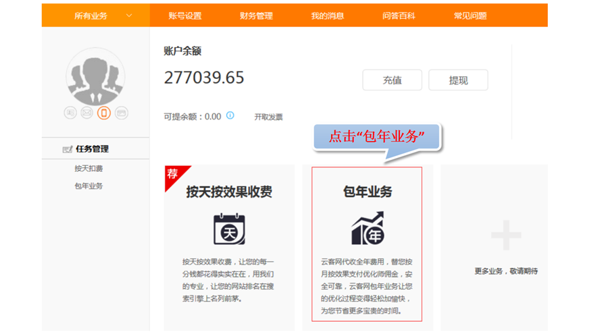The width and height of the screenshot is (608, 334).
Task: Click the calendar 天 icon
Action: coord(229,229)
